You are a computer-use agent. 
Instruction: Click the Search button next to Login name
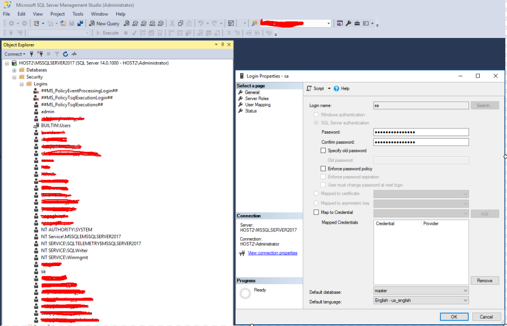[x=485, y=105]
